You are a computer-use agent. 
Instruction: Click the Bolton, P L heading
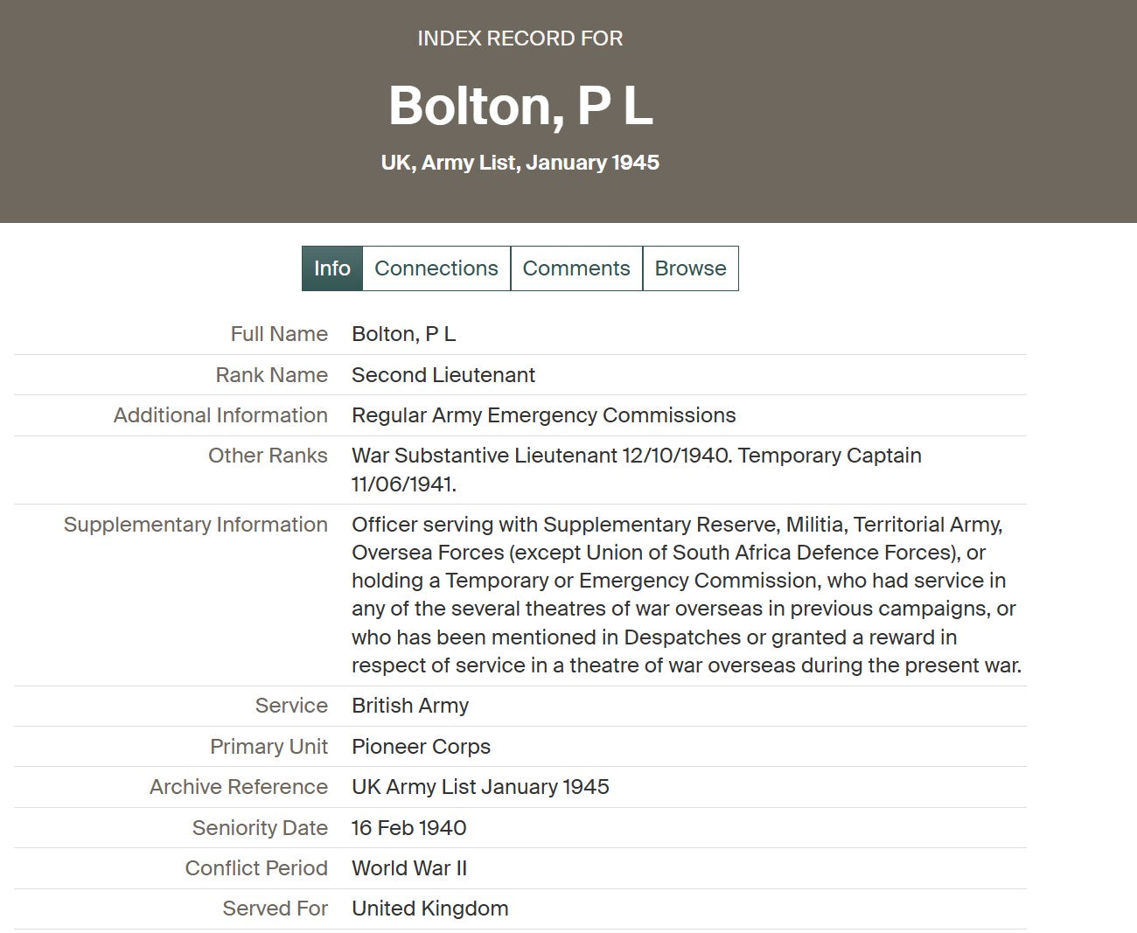520,106
